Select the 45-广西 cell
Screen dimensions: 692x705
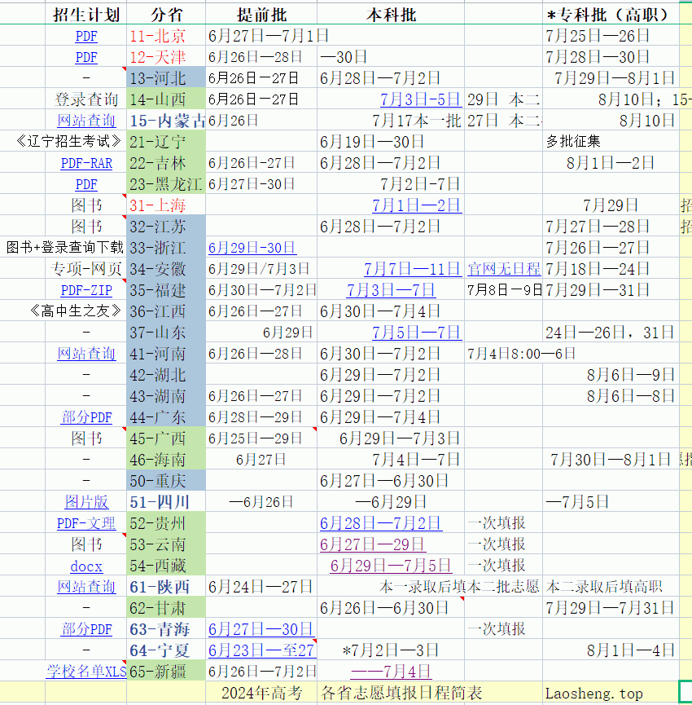[x=166, y=438]
